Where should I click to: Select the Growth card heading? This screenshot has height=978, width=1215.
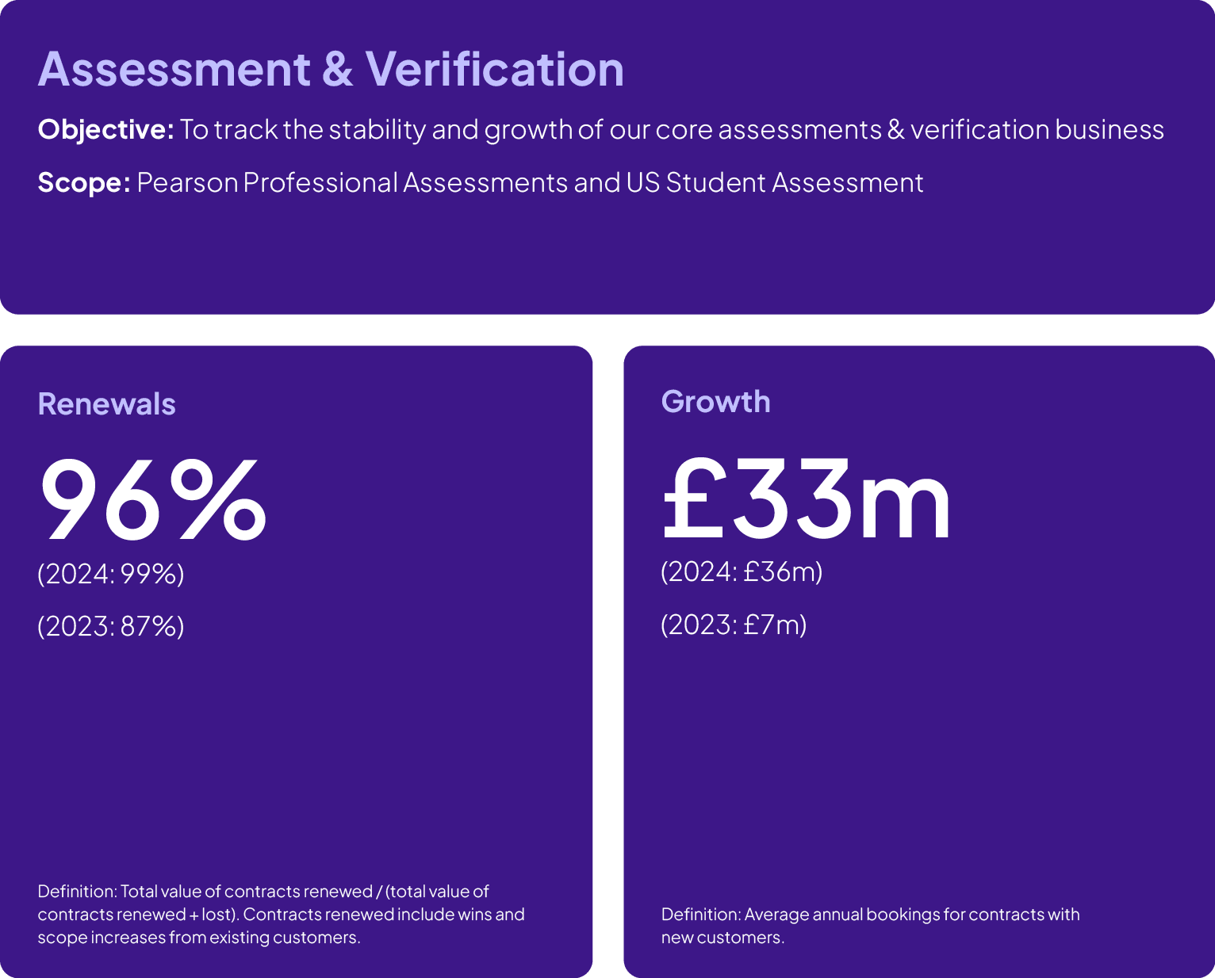coord(715,402)
